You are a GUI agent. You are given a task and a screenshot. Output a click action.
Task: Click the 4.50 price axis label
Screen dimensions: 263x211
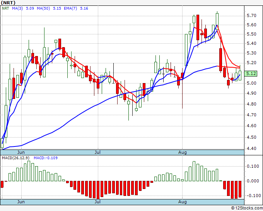251,137
